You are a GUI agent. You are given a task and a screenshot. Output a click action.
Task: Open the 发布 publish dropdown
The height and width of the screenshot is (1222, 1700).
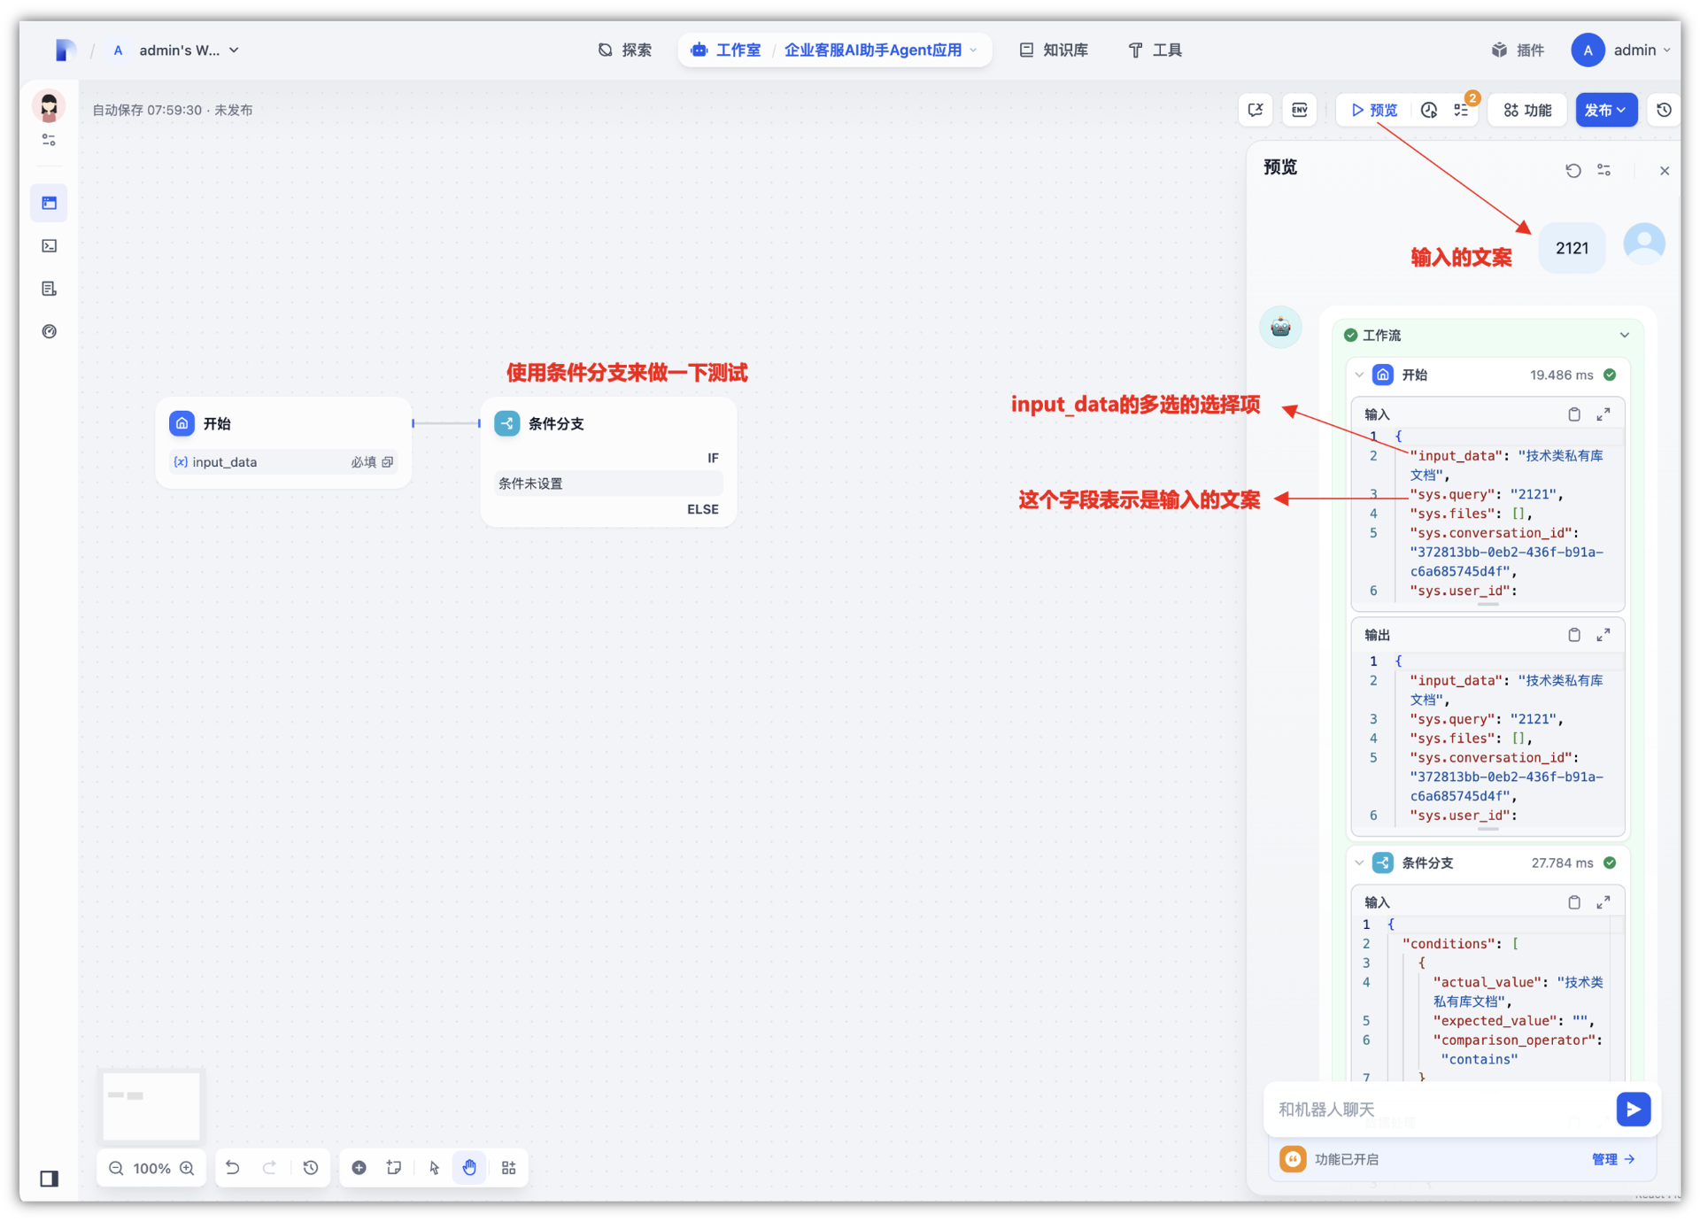point(1605,110)
